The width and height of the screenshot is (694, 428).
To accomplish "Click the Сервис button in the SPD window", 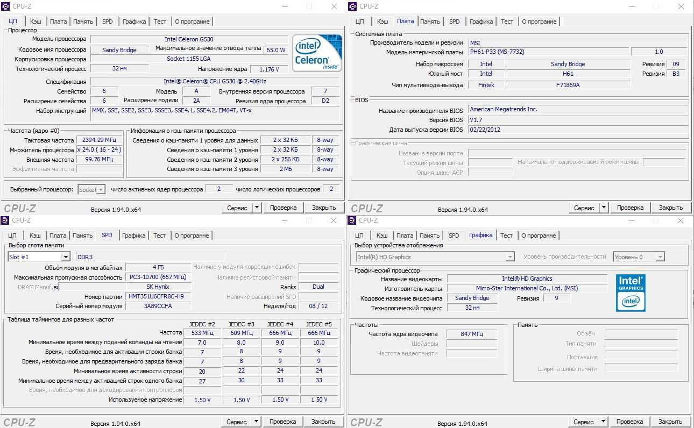I will 237,422.
